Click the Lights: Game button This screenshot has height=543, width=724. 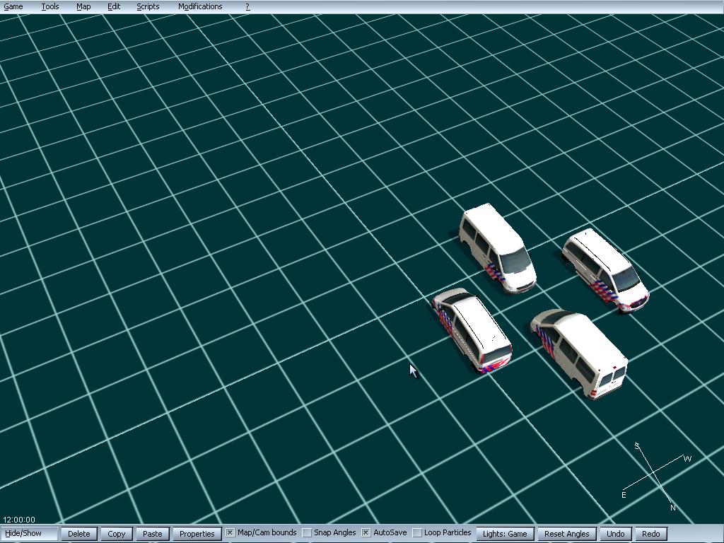coord(505,533)
